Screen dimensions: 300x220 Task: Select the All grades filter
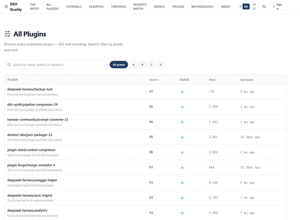click(x=119, y=65)
